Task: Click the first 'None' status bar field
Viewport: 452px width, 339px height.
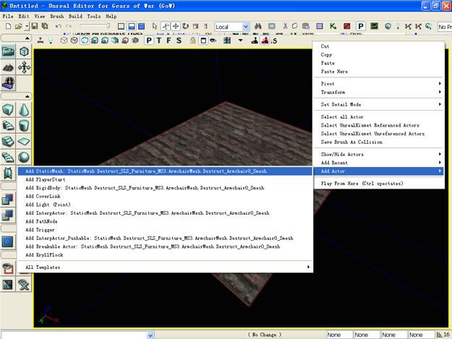Action: [x=338, y=335]
